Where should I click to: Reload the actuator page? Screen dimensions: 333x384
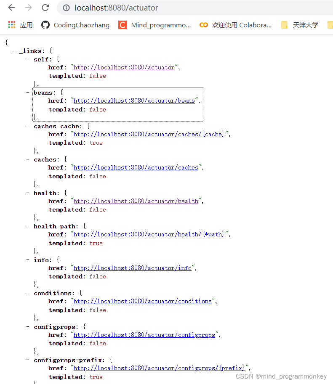pyautogui.click(x=45, y=8)
